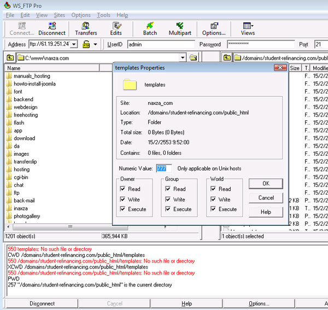Click the Password input field
Screen dimensions: 328x310
click(261, 44)
